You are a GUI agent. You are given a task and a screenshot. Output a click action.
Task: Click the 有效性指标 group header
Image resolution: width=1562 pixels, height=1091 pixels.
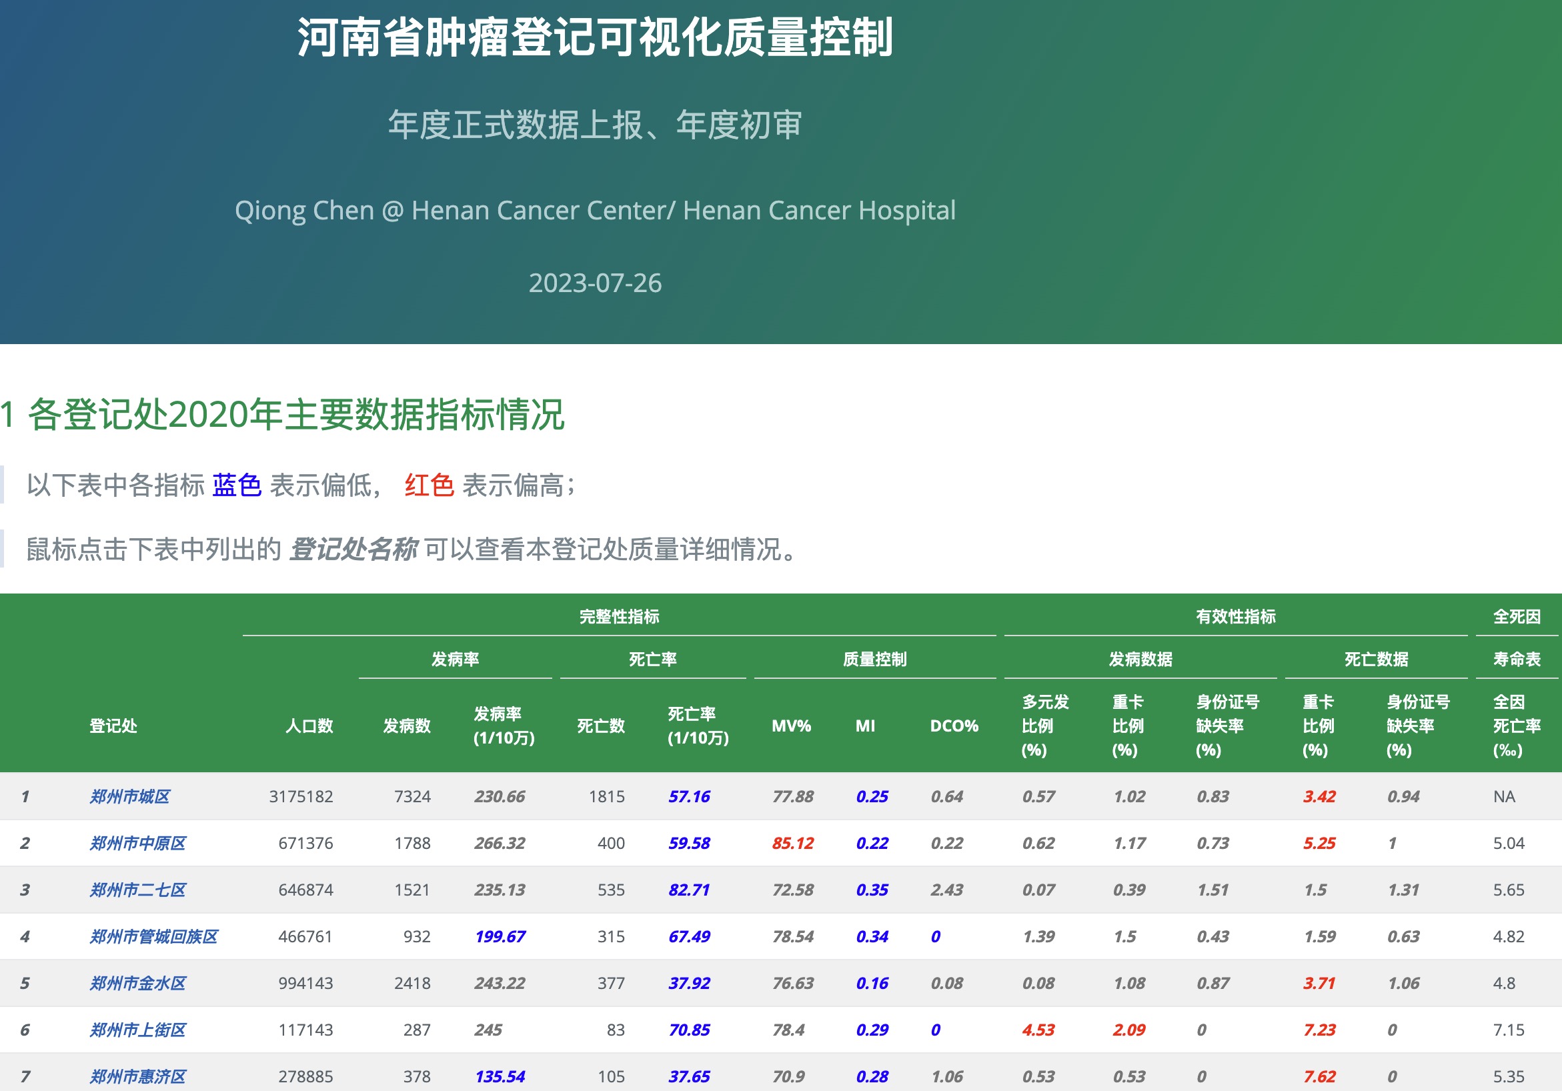1235,616
